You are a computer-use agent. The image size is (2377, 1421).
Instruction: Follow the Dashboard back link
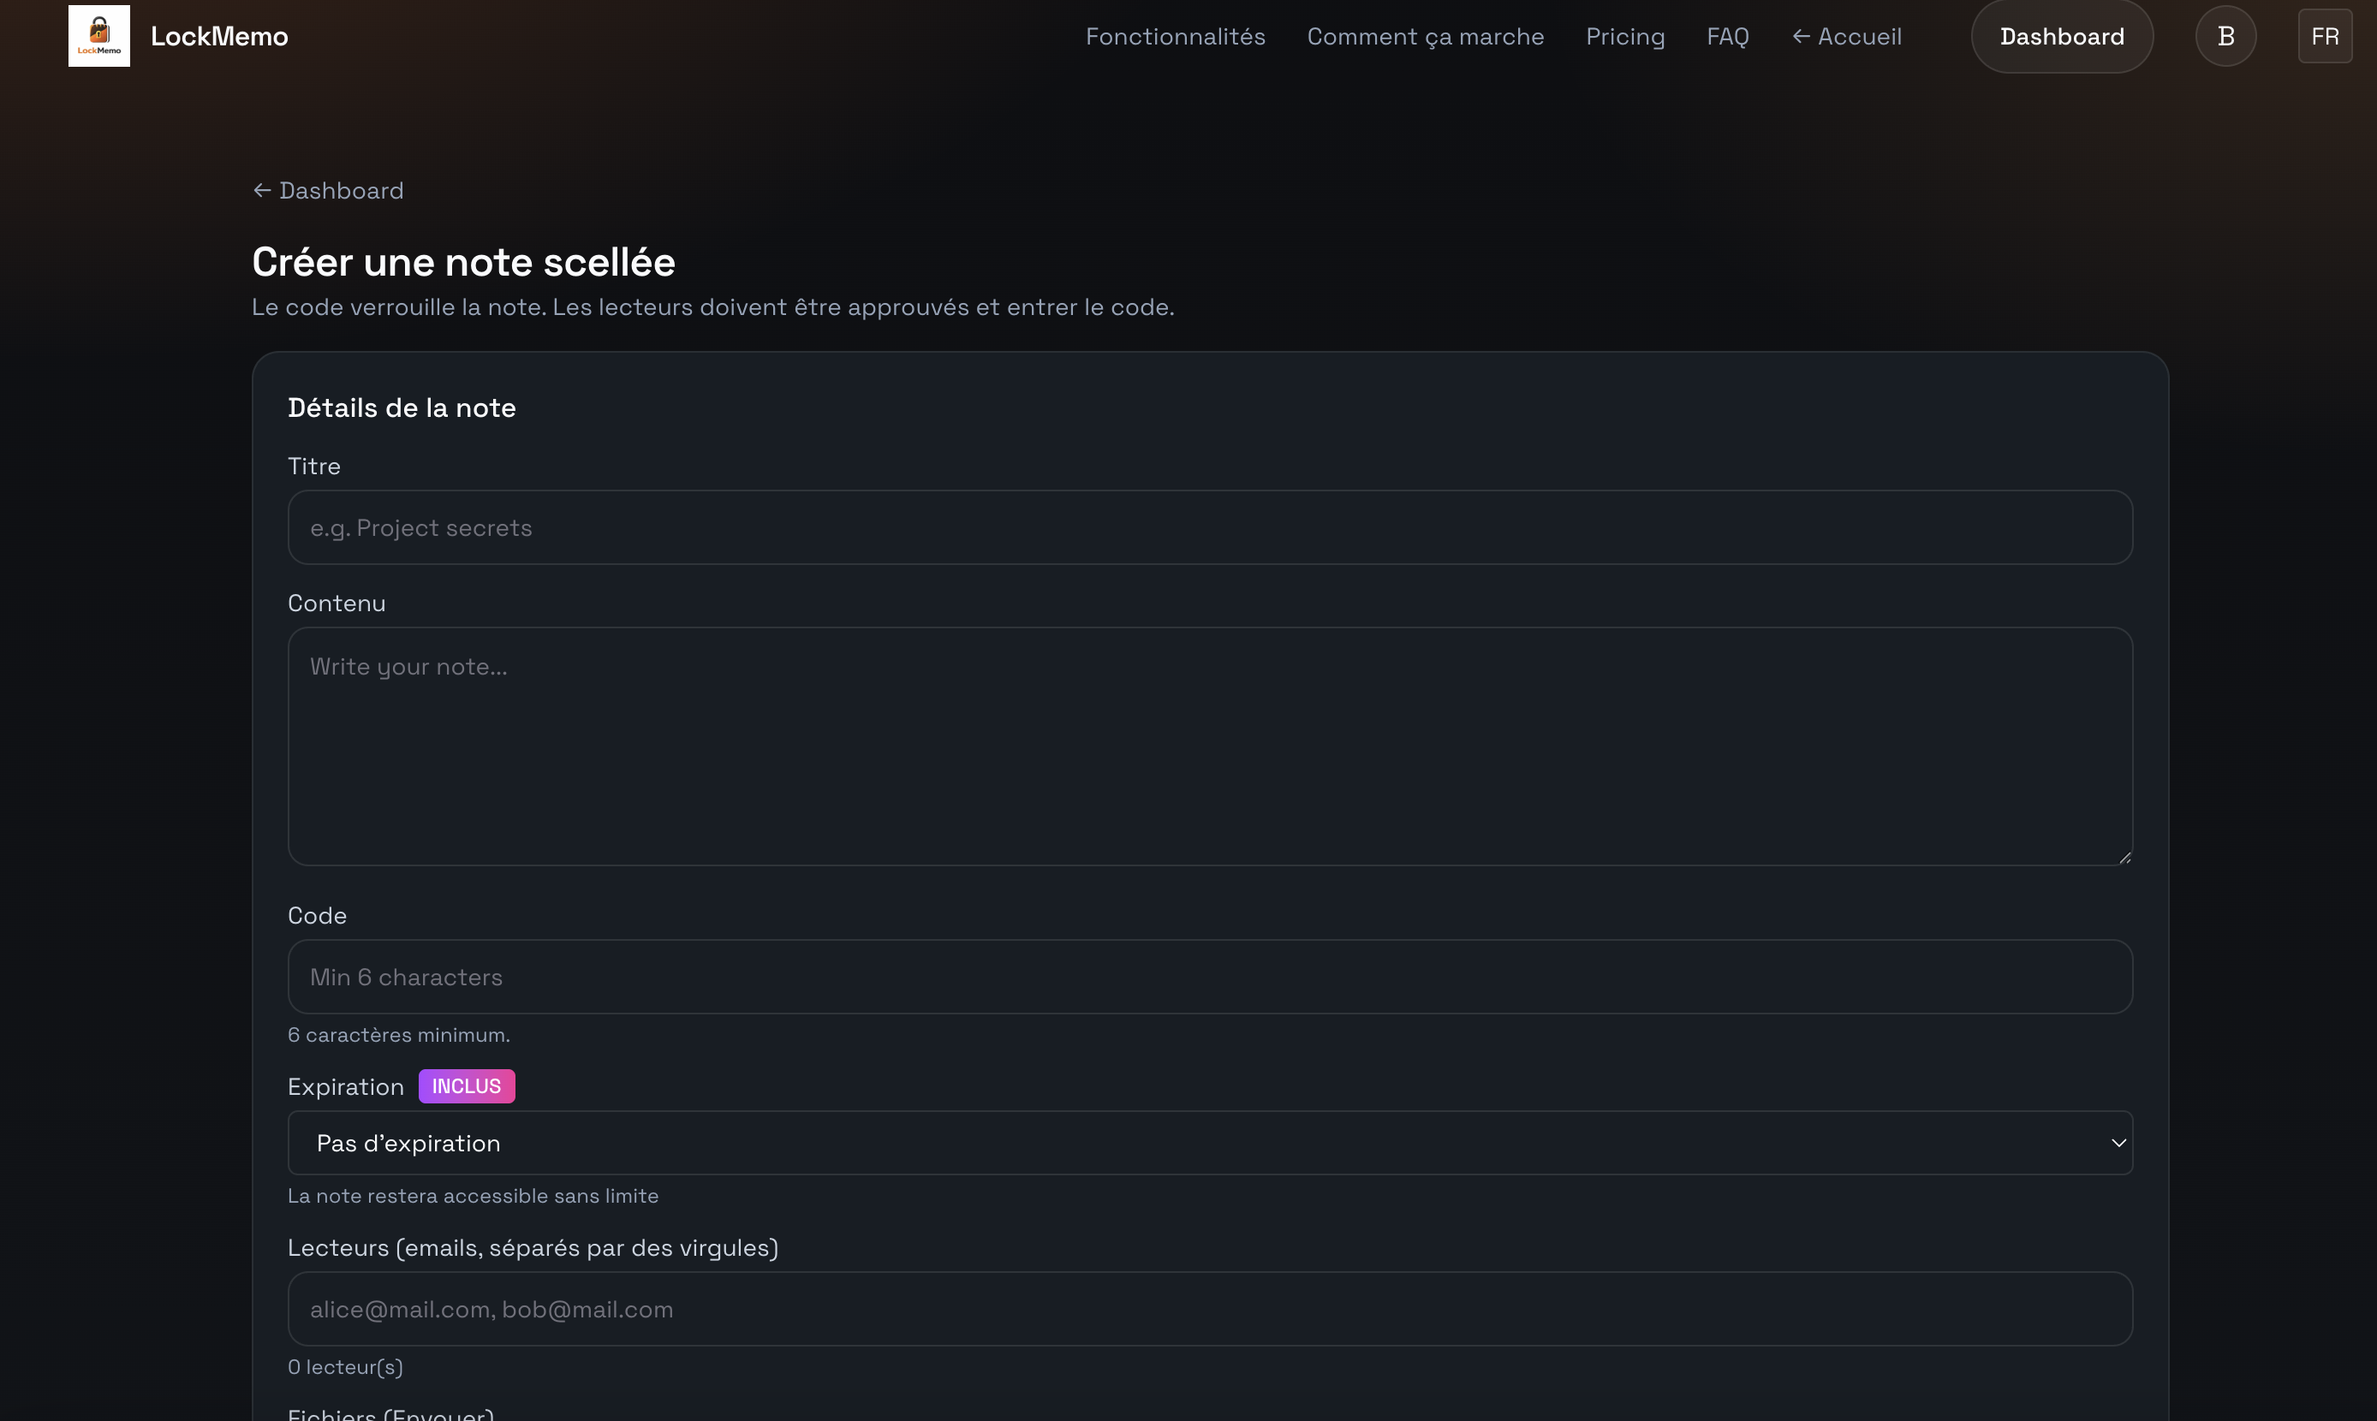tap(341, 189)
